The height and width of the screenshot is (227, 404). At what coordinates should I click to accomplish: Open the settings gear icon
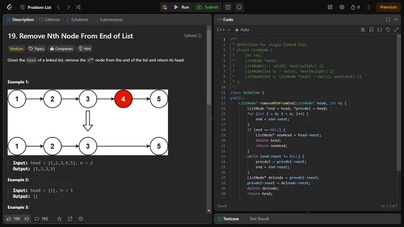(342, 7)
